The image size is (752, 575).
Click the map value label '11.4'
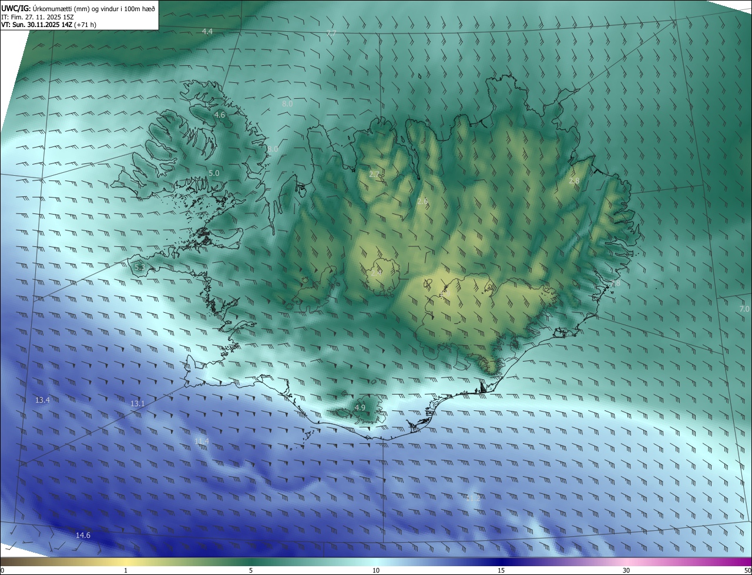202,442
